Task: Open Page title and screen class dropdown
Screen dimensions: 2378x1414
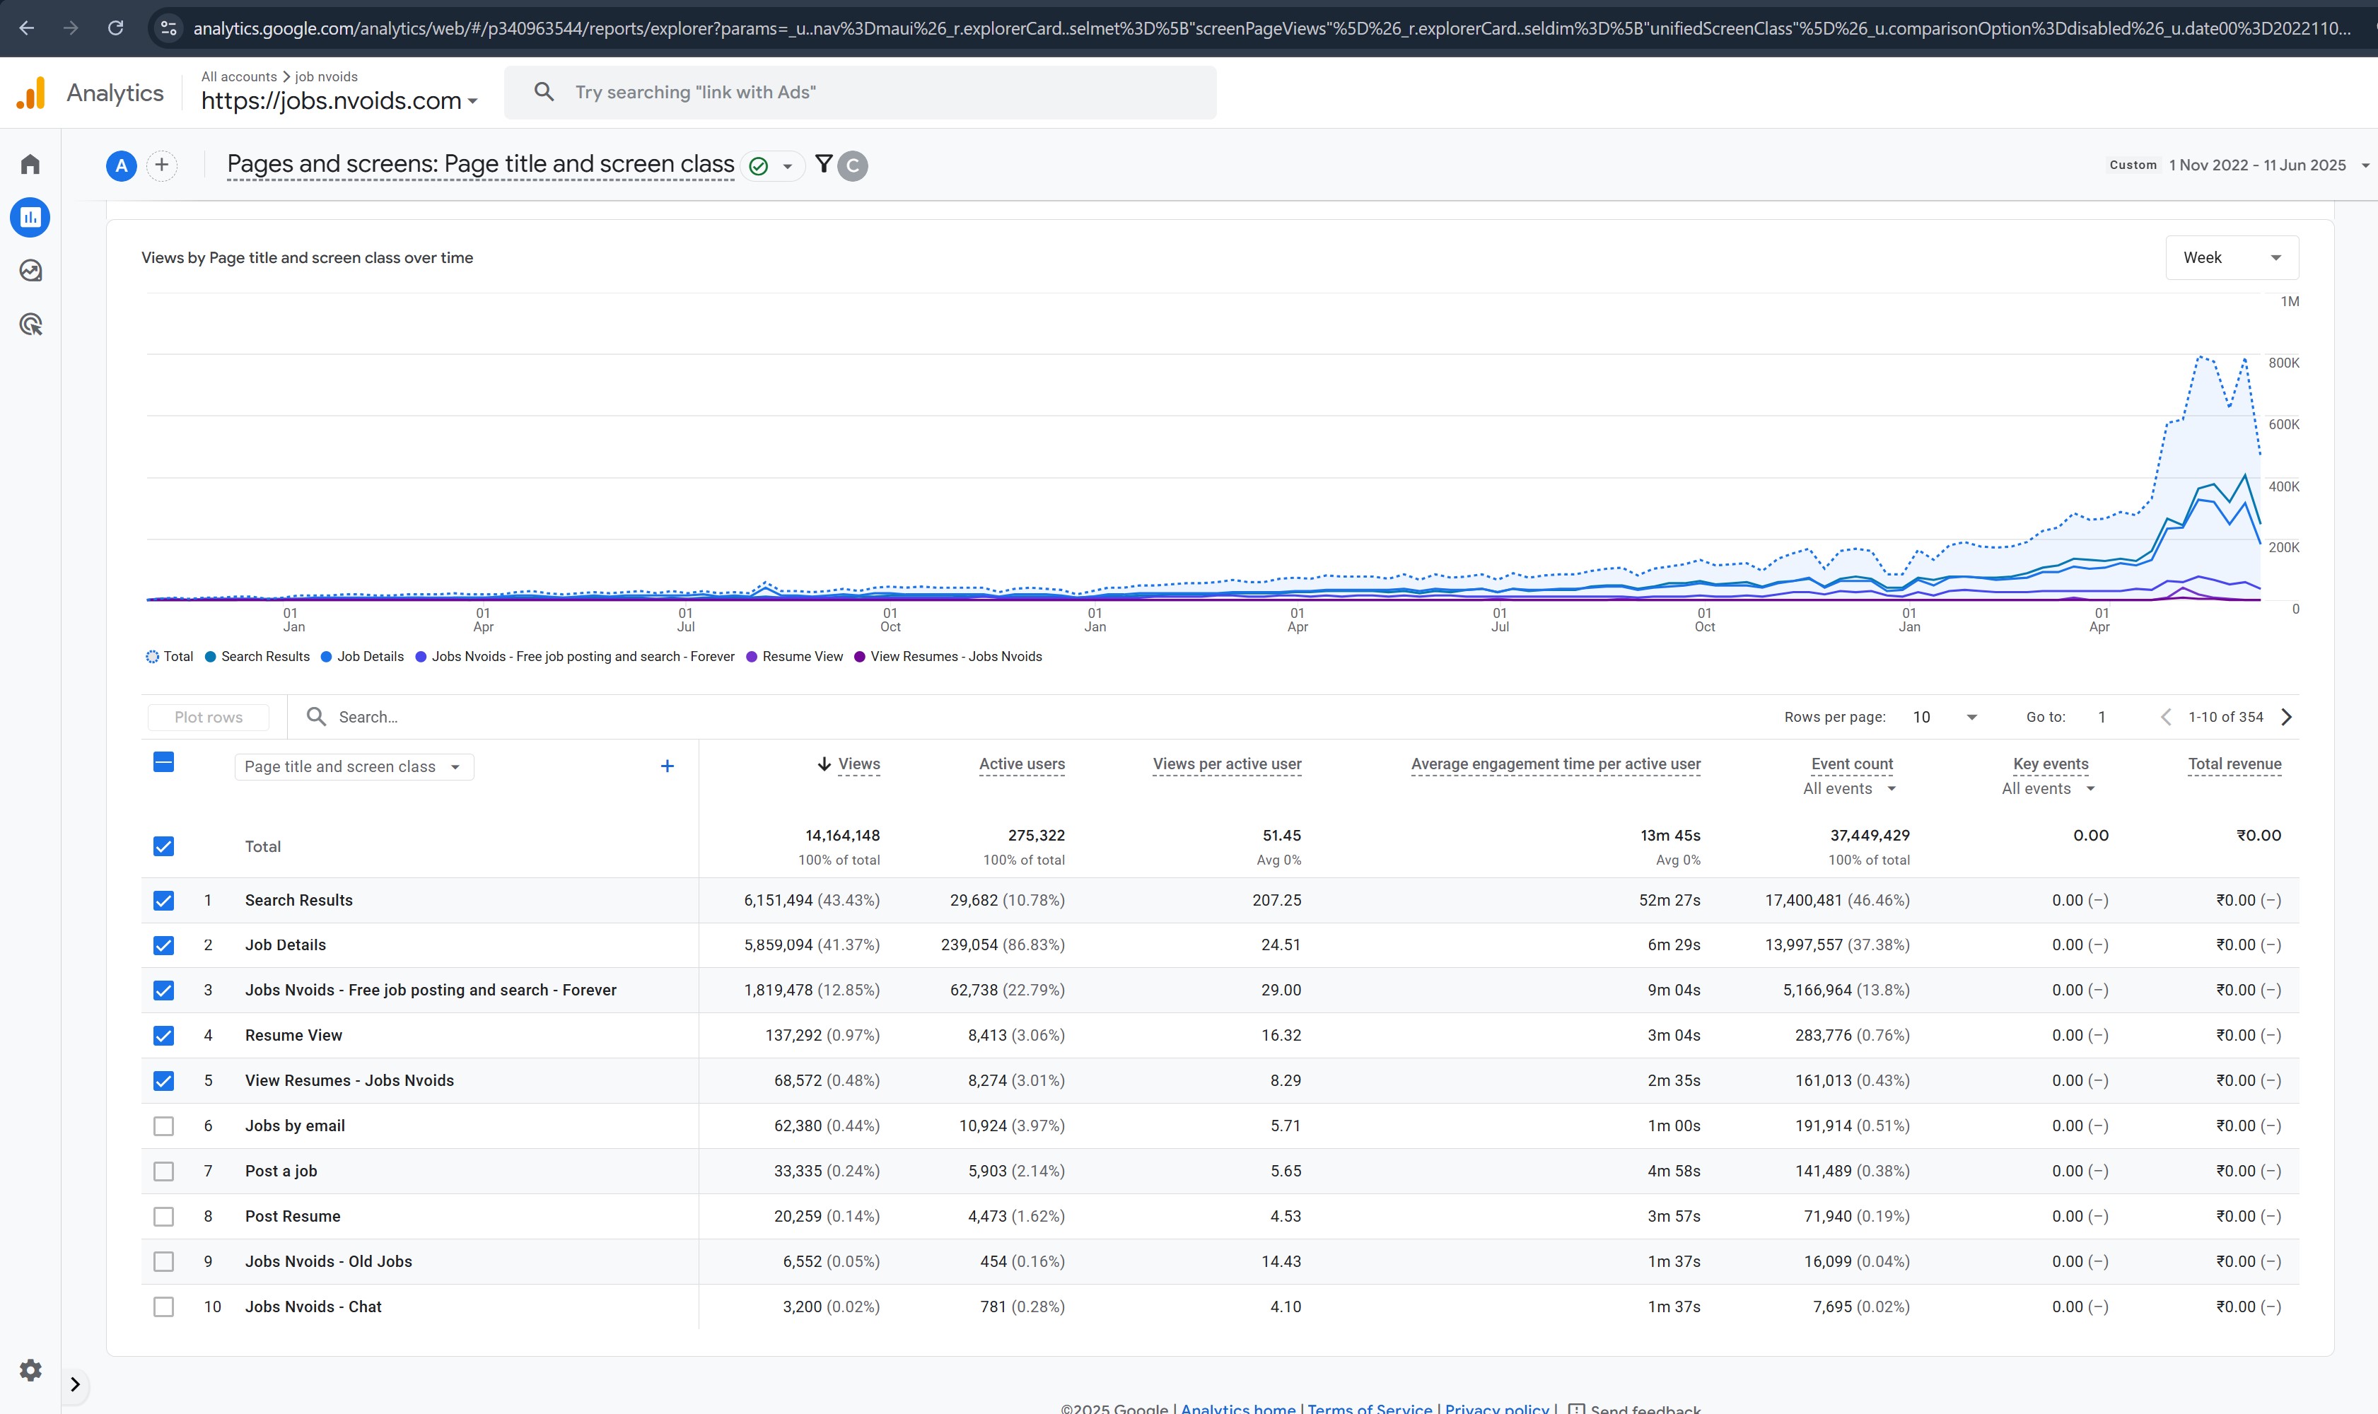Action: click(354, 766)
